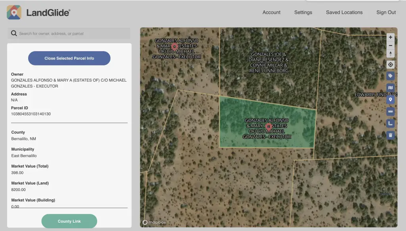Open the Settings page

click(303, 12)
